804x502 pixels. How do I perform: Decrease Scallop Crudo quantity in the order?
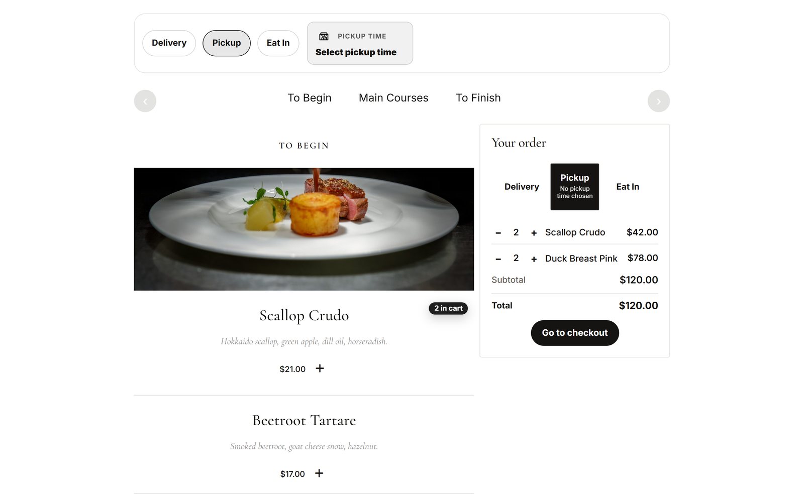[498, 233]
